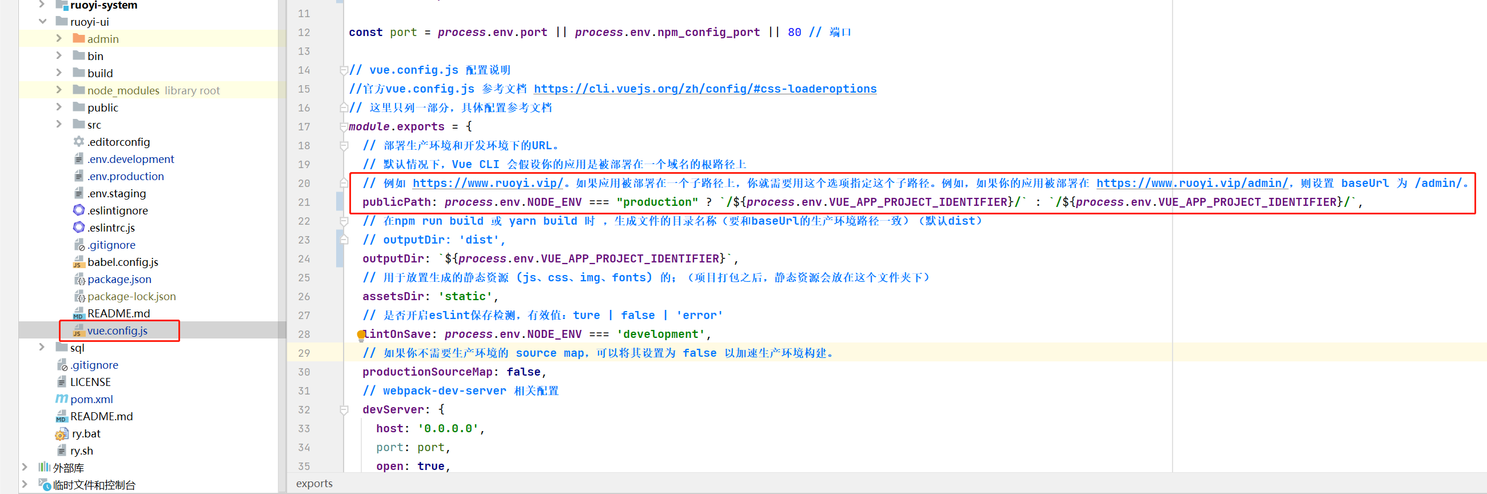Expand the node_modules folder

click(59, 90)
